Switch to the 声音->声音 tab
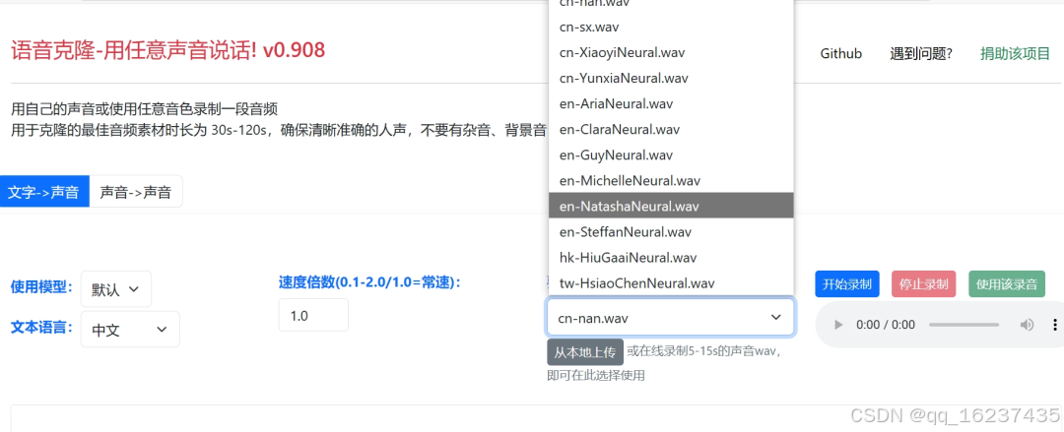The image size is (1064, 432). 136,192
